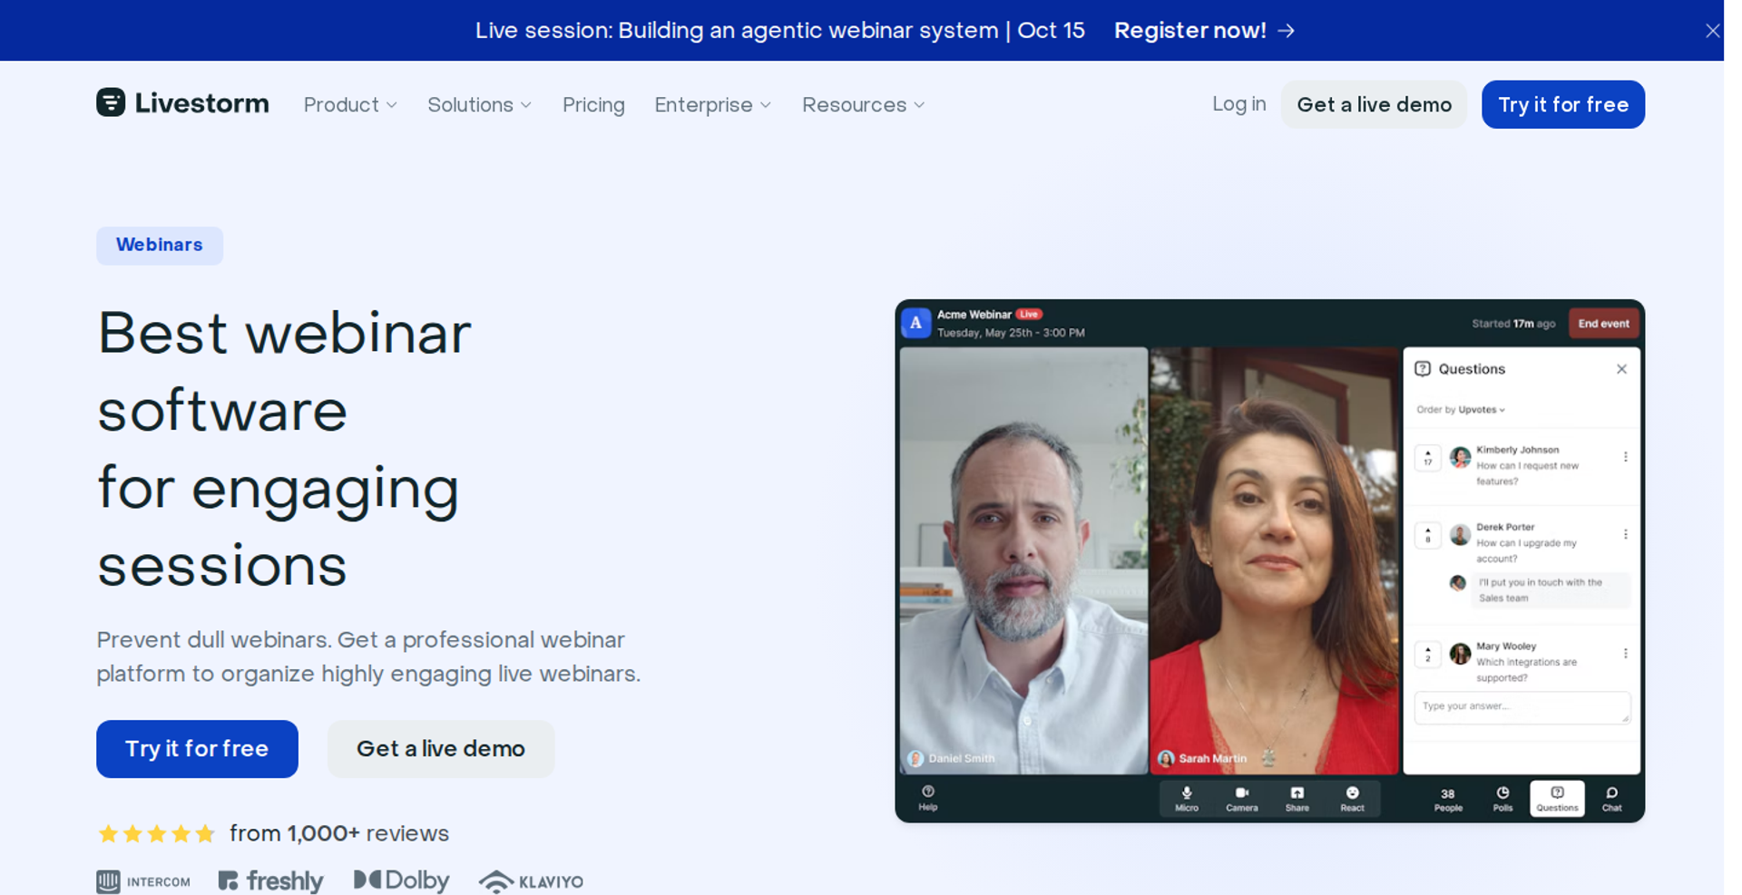
Task: Close the Questions panel
Action: pyautogui.click(x=1621, y=369)
